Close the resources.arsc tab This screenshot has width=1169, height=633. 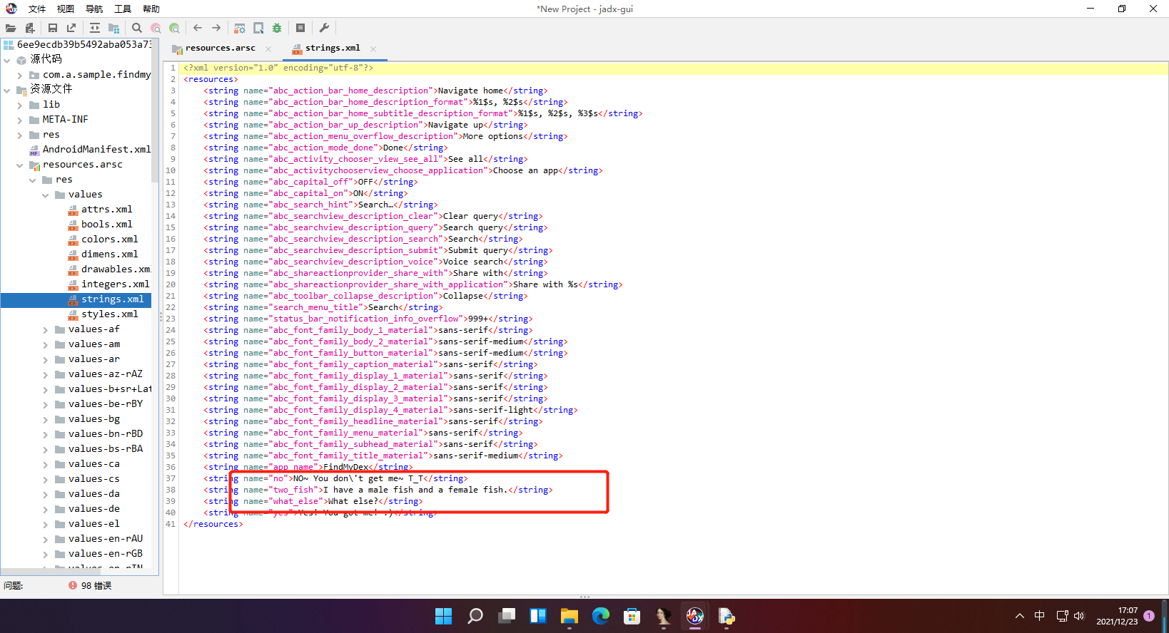pos(268,49)
